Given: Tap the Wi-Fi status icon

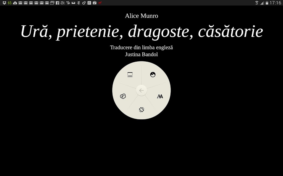Looking at the screenshot, I should 257,3.
